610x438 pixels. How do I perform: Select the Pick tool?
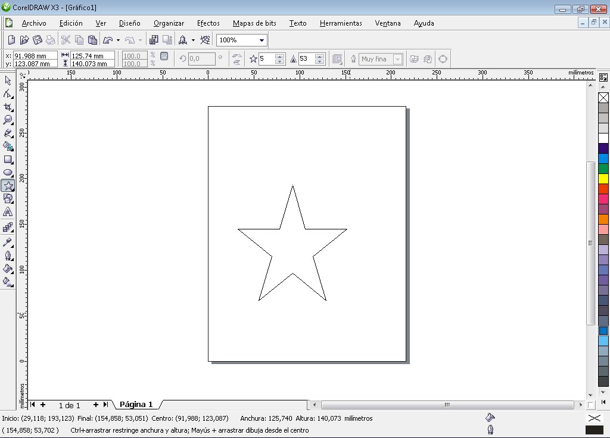click(x=8, y=80)
